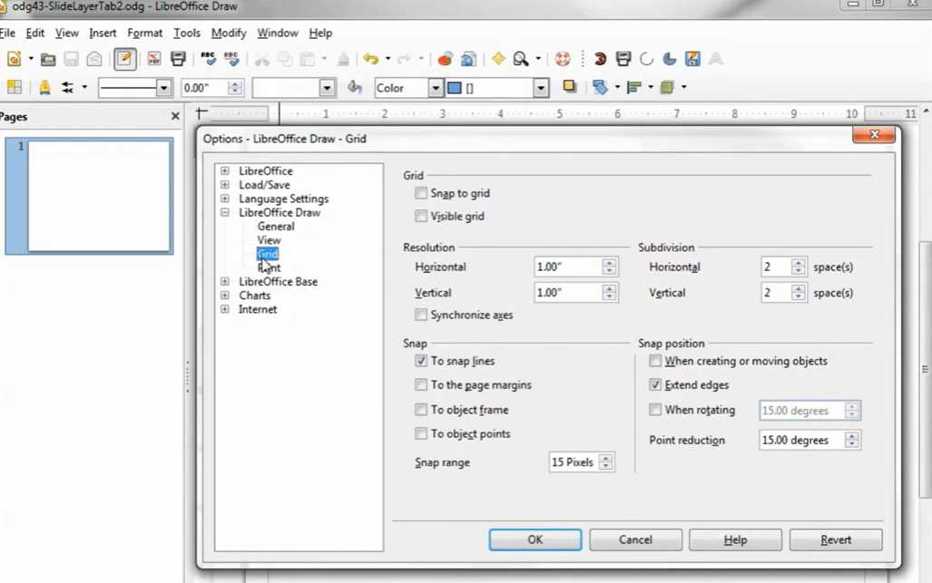Click the Undo arrow icon
Image resolution: width=932 pixels, height=583 pixels.
tap(371, 59)
